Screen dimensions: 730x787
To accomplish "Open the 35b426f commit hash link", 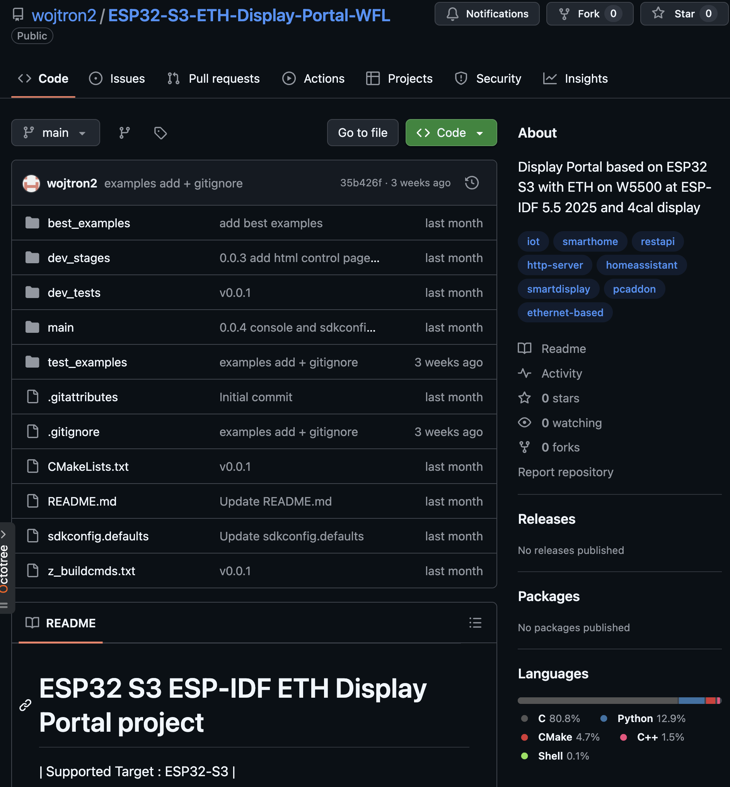I will pyautogui.click(x=361, y=183).
